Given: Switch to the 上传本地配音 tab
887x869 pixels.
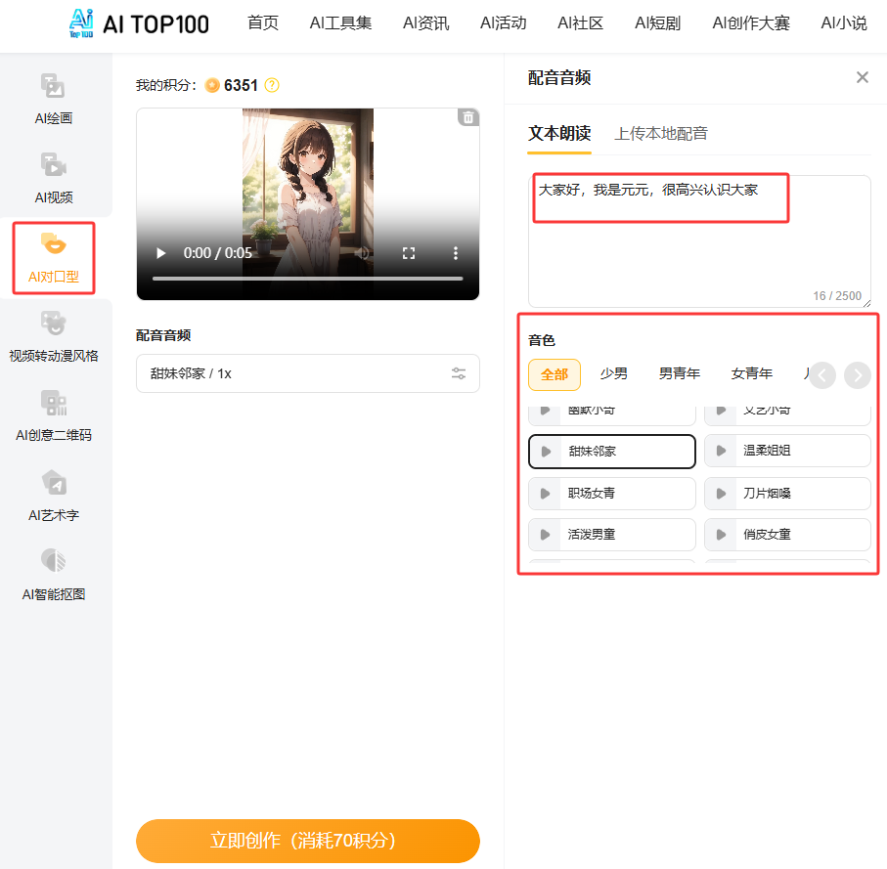Looking at the screenshot, I should (660, 134).
